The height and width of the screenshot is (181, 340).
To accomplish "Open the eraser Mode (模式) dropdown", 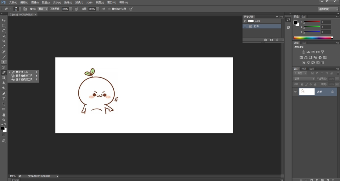I will (43, 9).
